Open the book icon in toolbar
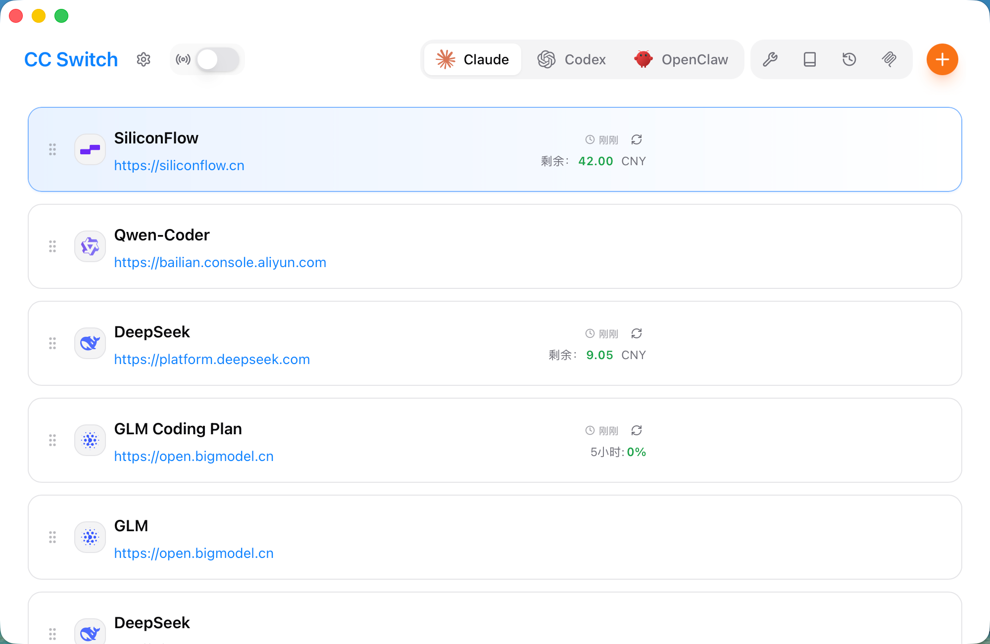Screen dimensions: 990x644 tap(810, 59)
